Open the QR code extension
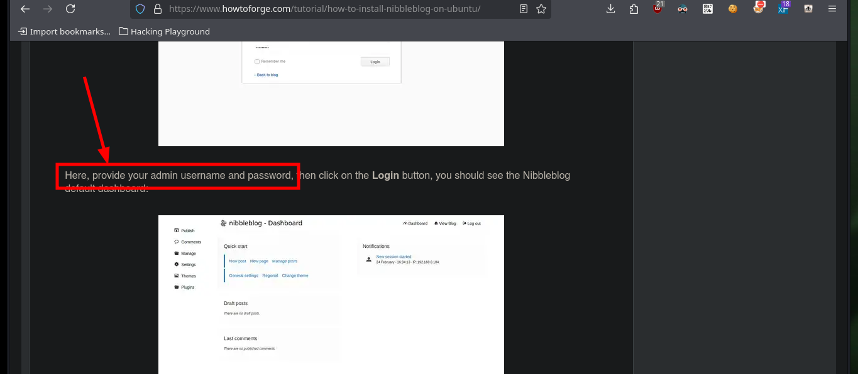Viewport: 858px width, 374px height. click(708, 9)
